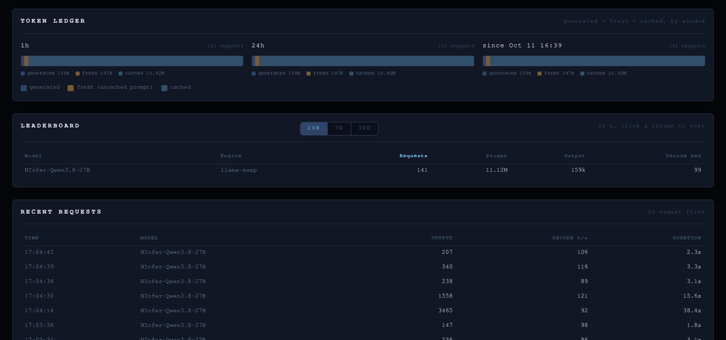The image size is (726, 340).
Task: Sort leaderboard by Decode med column
Action: (683, 156)
